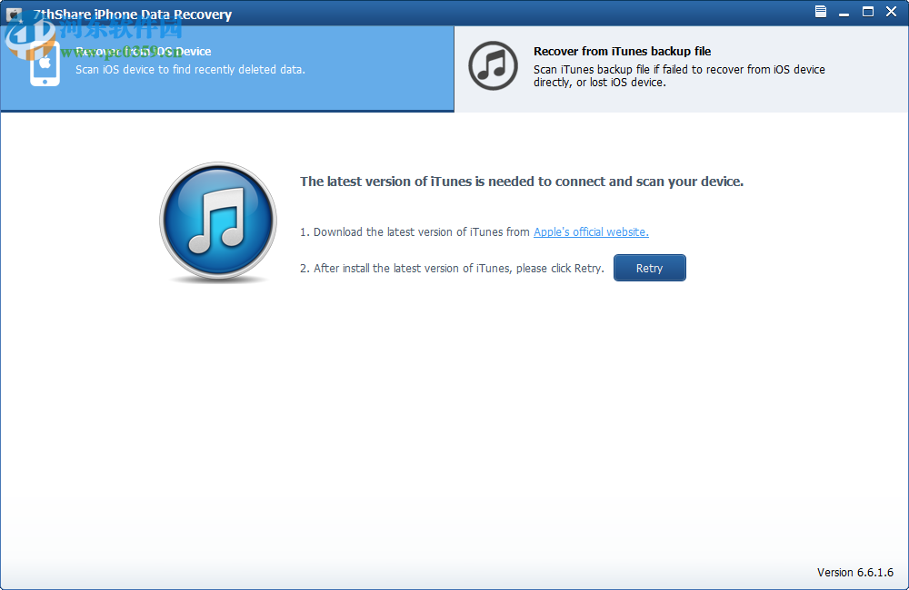The height and width of the screenshot is (590, 909).
Task: Click the 7thShare iPhone Data Recovery title text
Action: [133, 15]
